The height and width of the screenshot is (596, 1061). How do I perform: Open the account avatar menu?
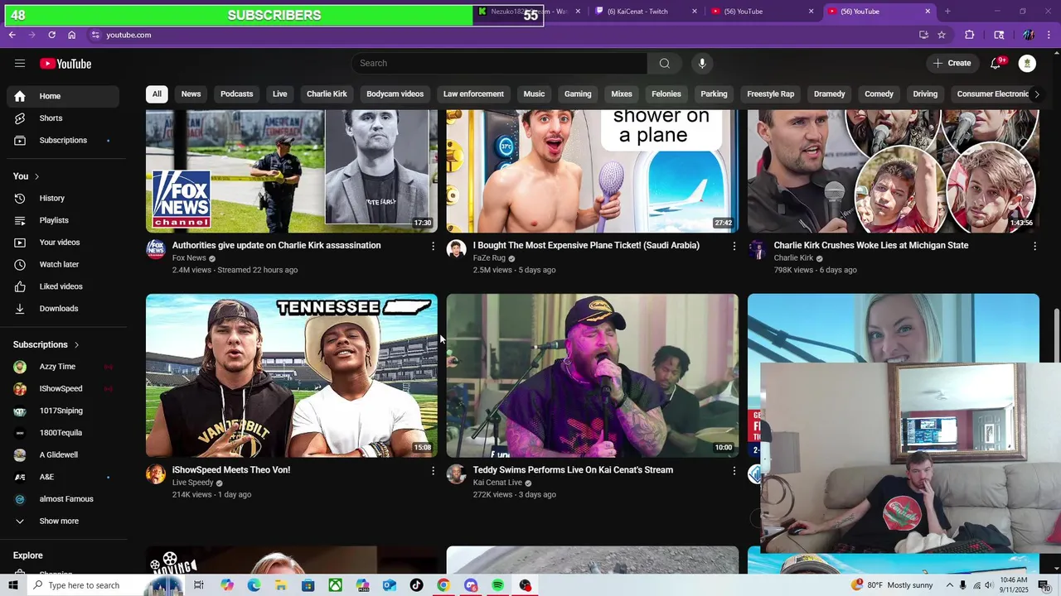pos(1027,63)
